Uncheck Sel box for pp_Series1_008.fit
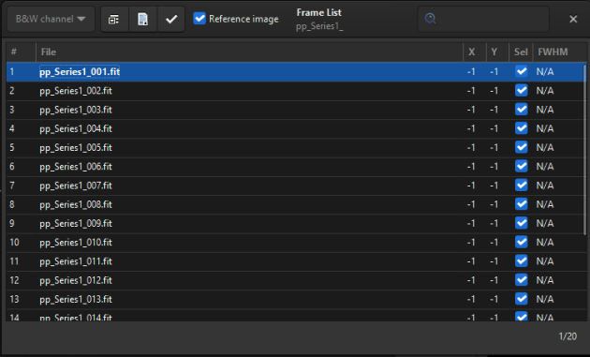This screenshot has width=590, height=357. (x=521, y=204)
